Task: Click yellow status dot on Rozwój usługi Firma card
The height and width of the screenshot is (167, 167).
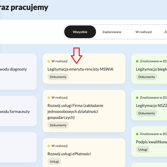Action: coord(49,98)
